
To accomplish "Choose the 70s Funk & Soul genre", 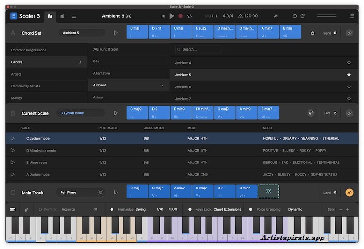I will (x=105, y=49).
